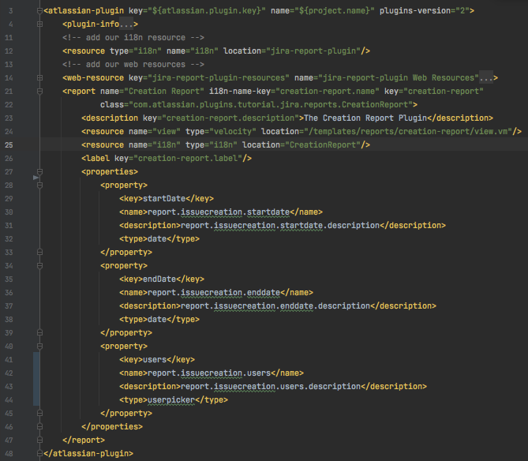Click the folded ellipsis after Web Resources

pos(486,78)
